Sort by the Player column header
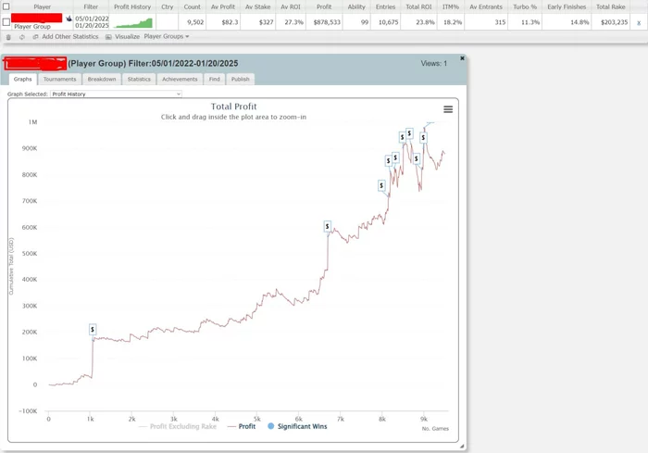This screenshot has height=453, width=648. (43, 6)
